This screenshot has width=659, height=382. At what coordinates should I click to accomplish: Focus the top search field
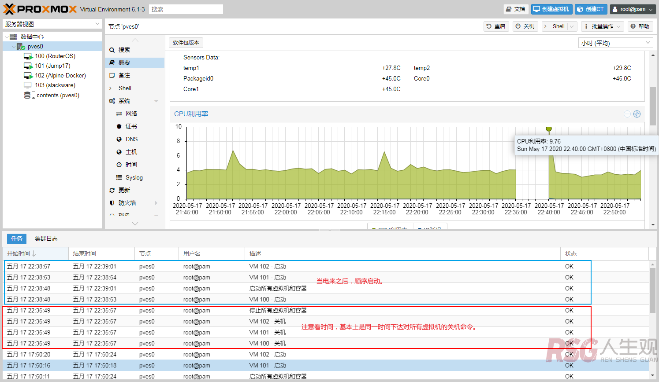click(x=186, y=9)
